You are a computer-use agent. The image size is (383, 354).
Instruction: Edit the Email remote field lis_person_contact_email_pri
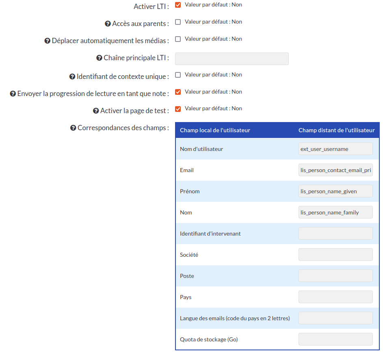pos(335,170)
